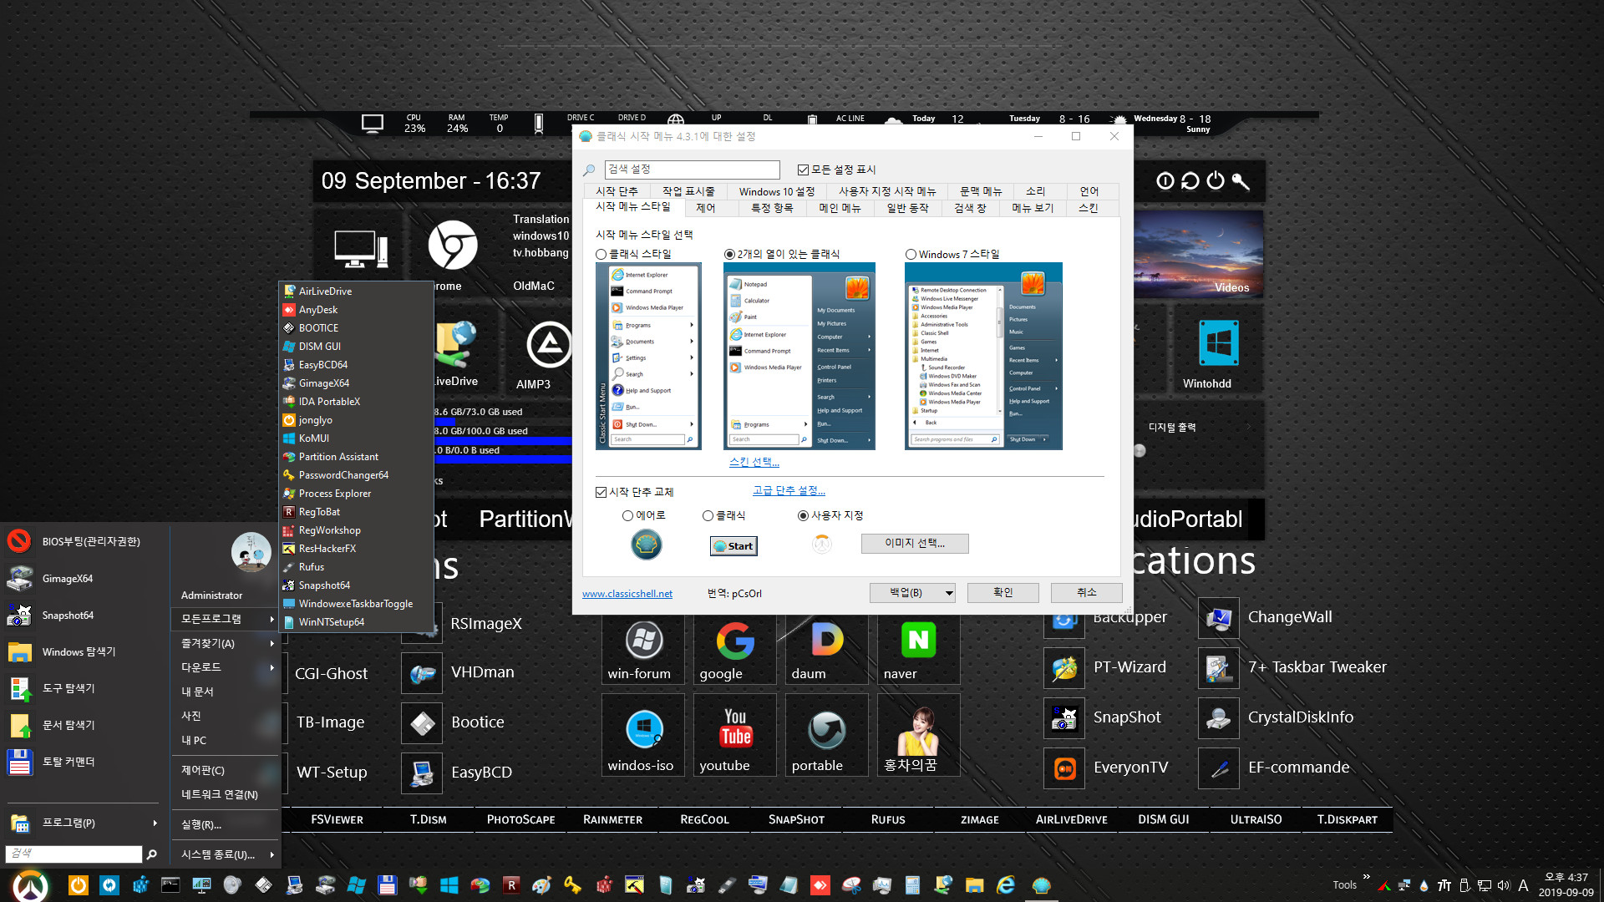
Task: Open Internet Explorer from the taskbar
Action: point(1006,884)
